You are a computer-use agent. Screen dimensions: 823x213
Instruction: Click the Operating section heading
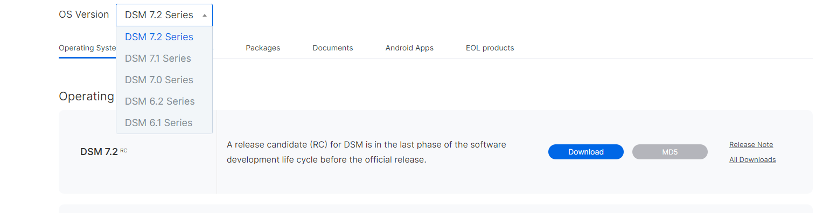click(87, 97)
